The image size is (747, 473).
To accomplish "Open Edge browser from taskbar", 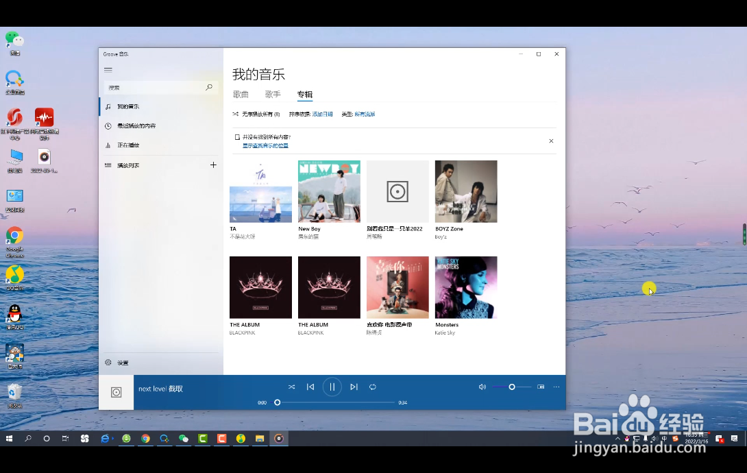I will click(x=106, y=439).
